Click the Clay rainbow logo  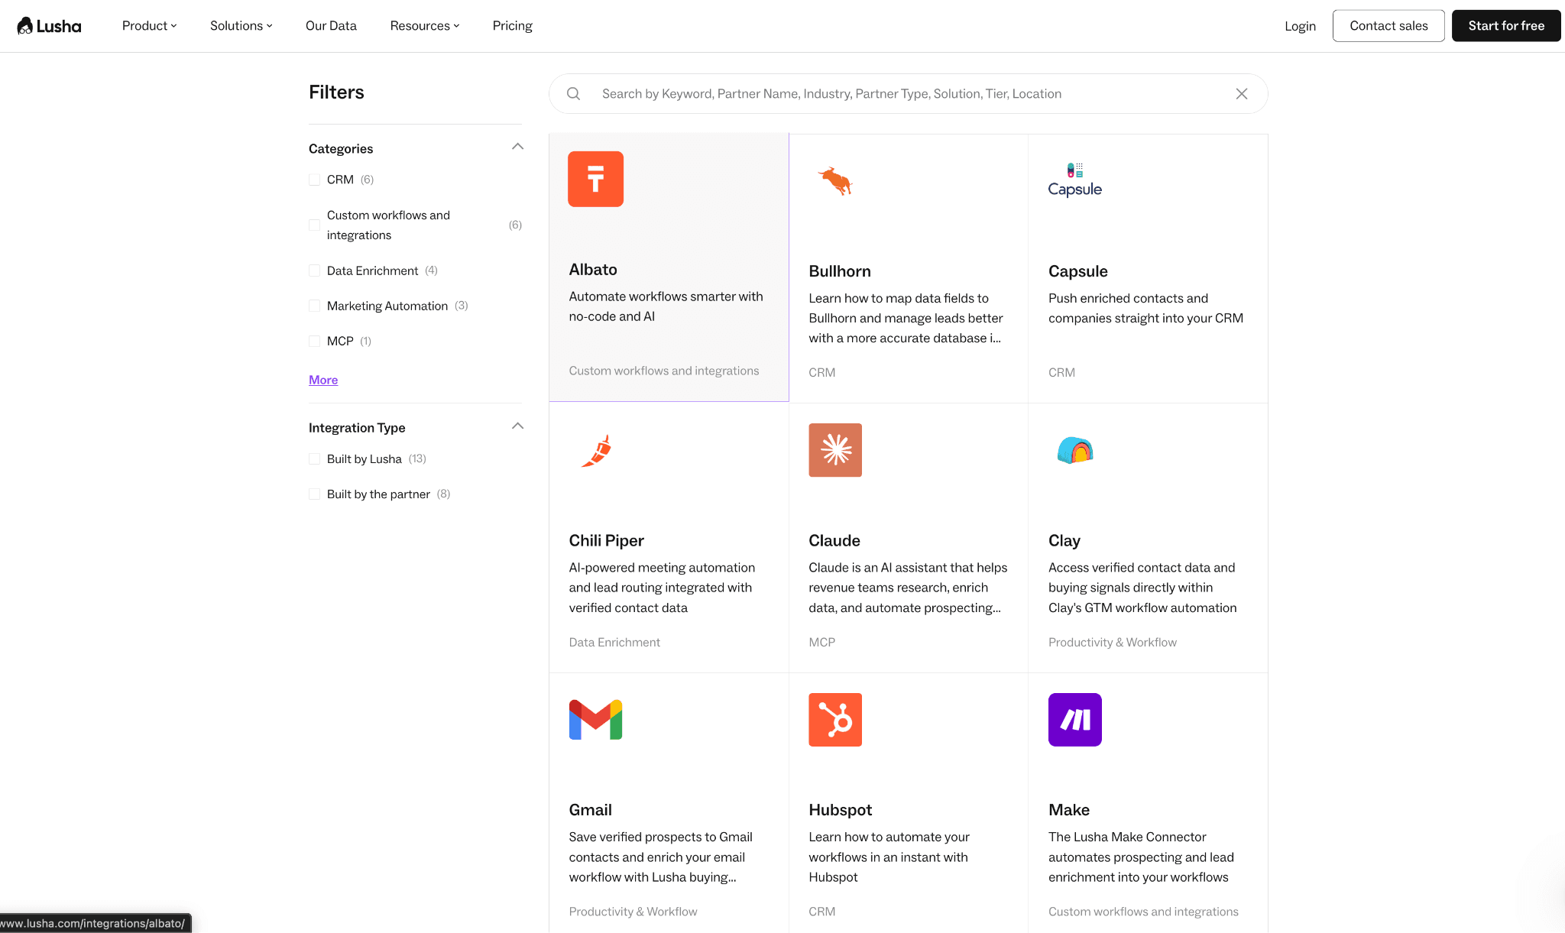point(1075,450)
